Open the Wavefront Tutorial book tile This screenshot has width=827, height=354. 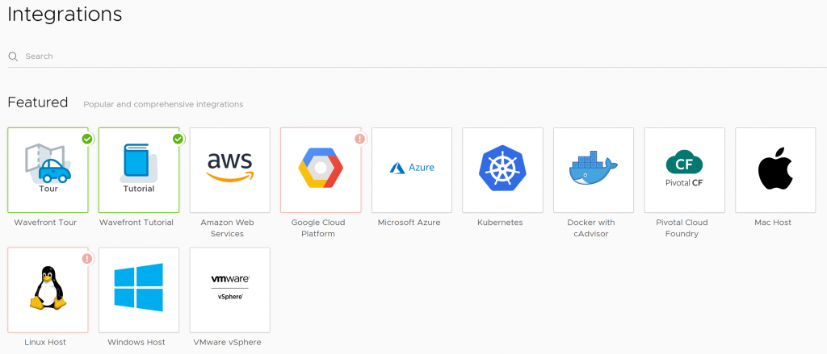pos(139,169)
